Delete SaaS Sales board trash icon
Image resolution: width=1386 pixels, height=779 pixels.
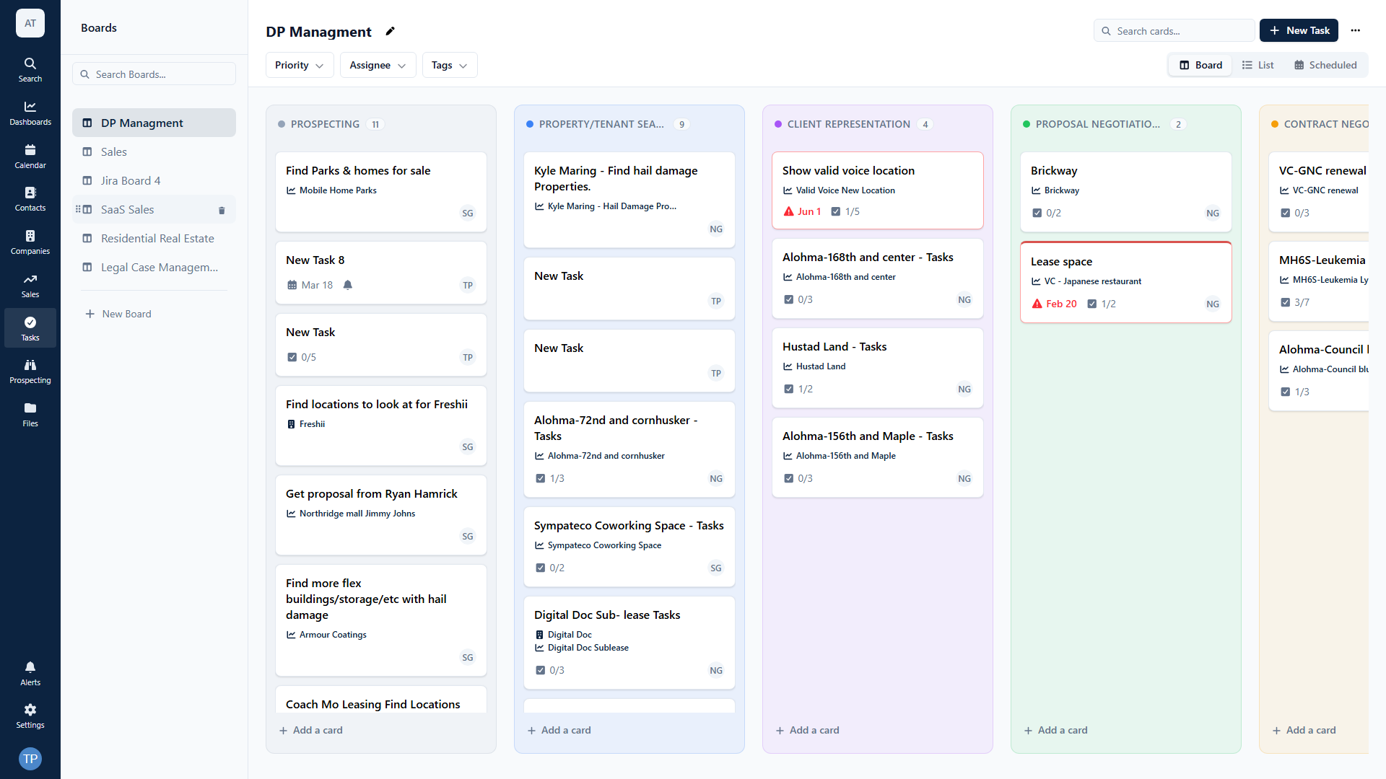(222, 210)
